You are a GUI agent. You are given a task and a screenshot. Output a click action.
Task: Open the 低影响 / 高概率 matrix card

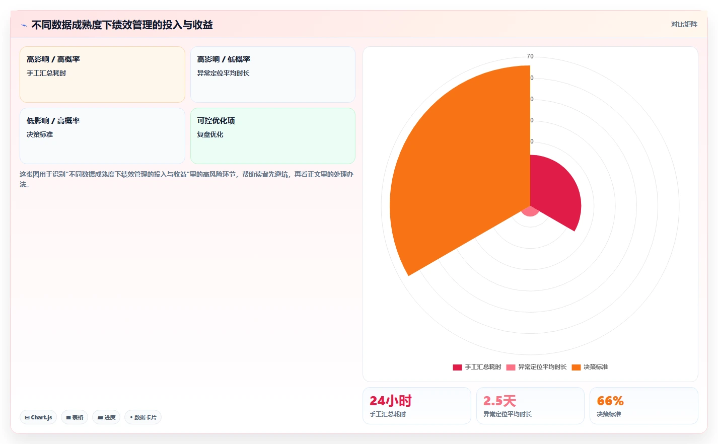pos(102,136)
